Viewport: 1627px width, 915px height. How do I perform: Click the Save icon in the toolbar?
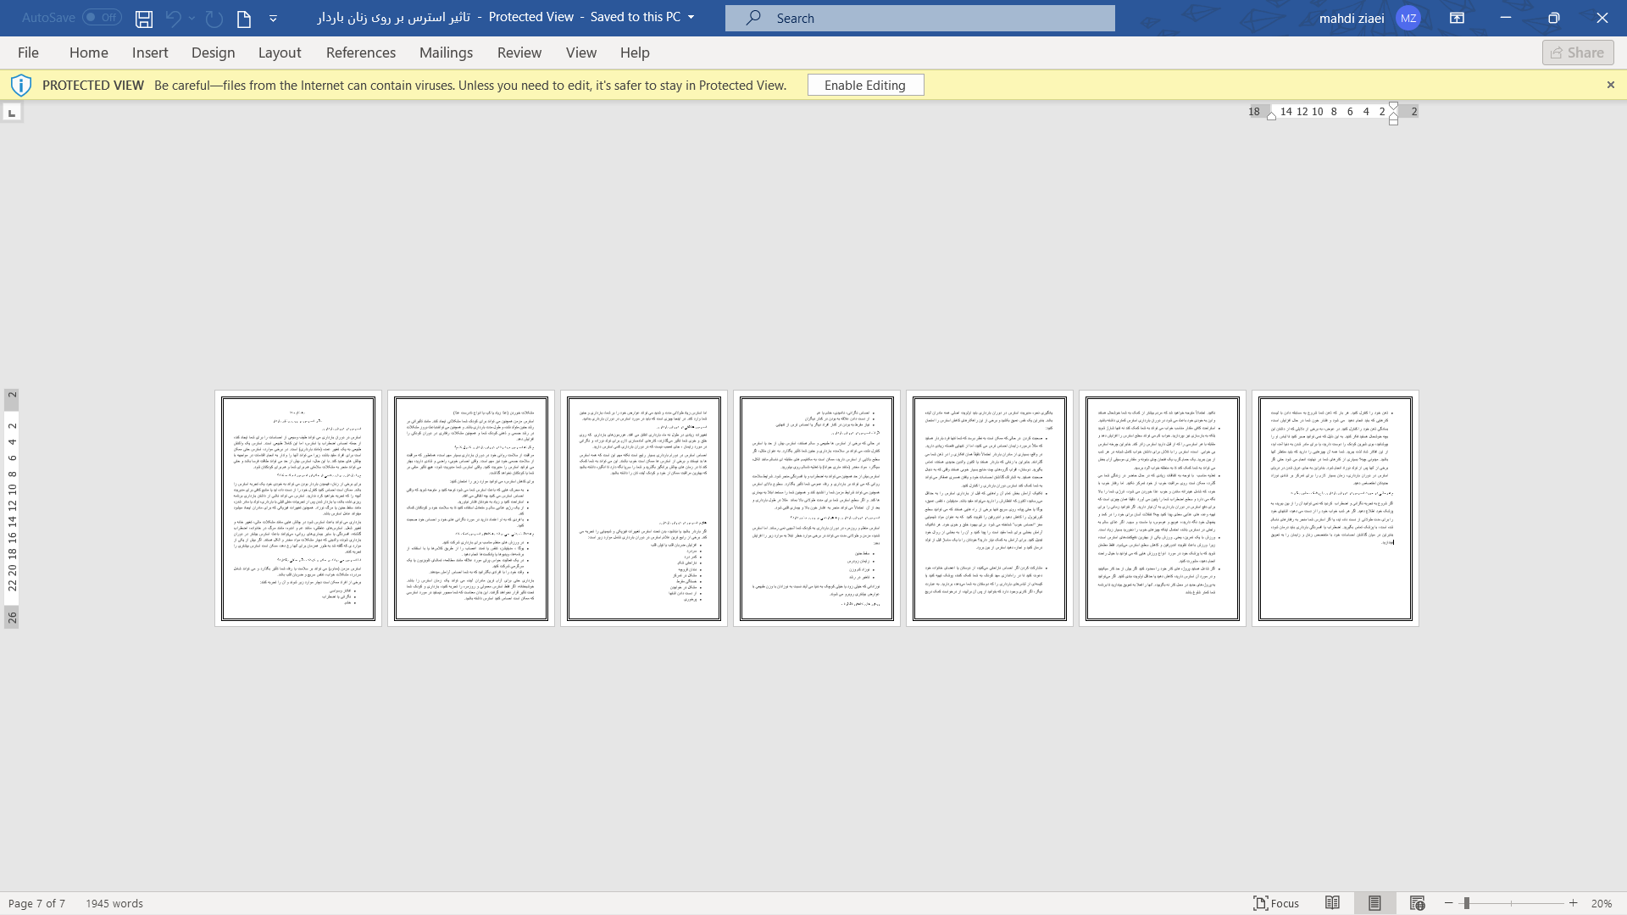pos(144,18)
